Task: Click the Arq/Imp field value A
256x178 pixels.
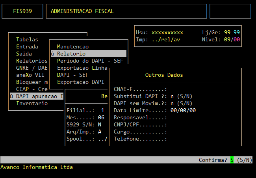Action: click(x=100, y=132)
